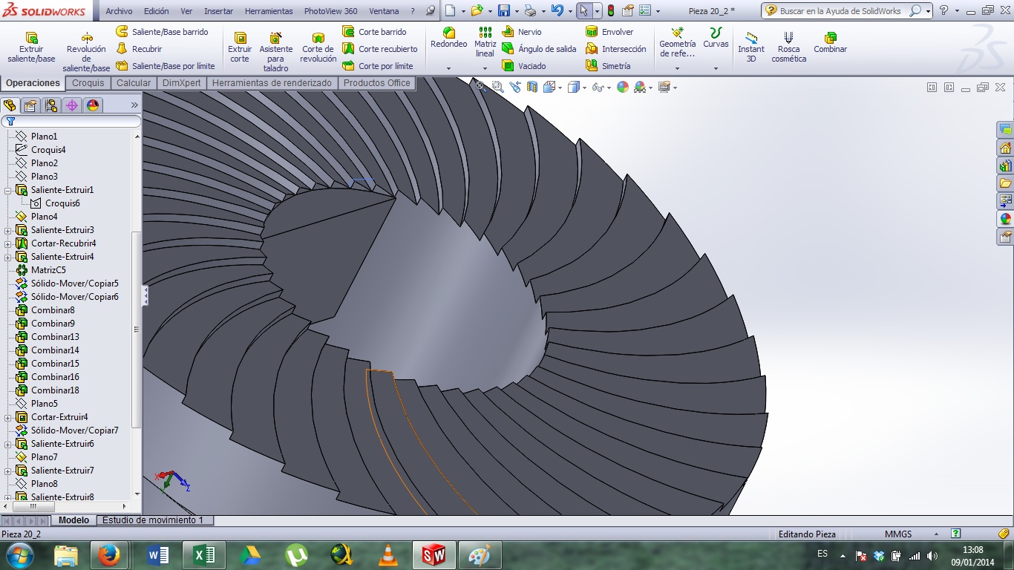This screenshot has width=1014, height=570.
Task: Open the PropertyManager panel tab
Action: pos(30,105)
